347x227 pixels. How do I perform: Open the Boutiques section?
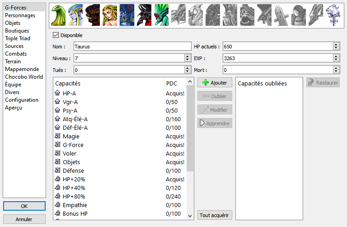pos(24,31)
